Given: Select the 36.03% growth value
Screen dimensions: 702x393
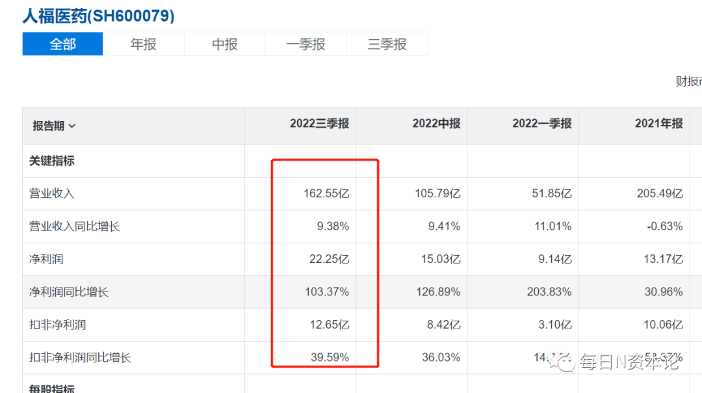Looking at the screenshot, I should pos(441,357).
